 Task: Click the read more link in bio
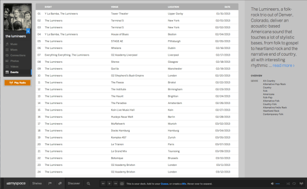pos(283,65)
